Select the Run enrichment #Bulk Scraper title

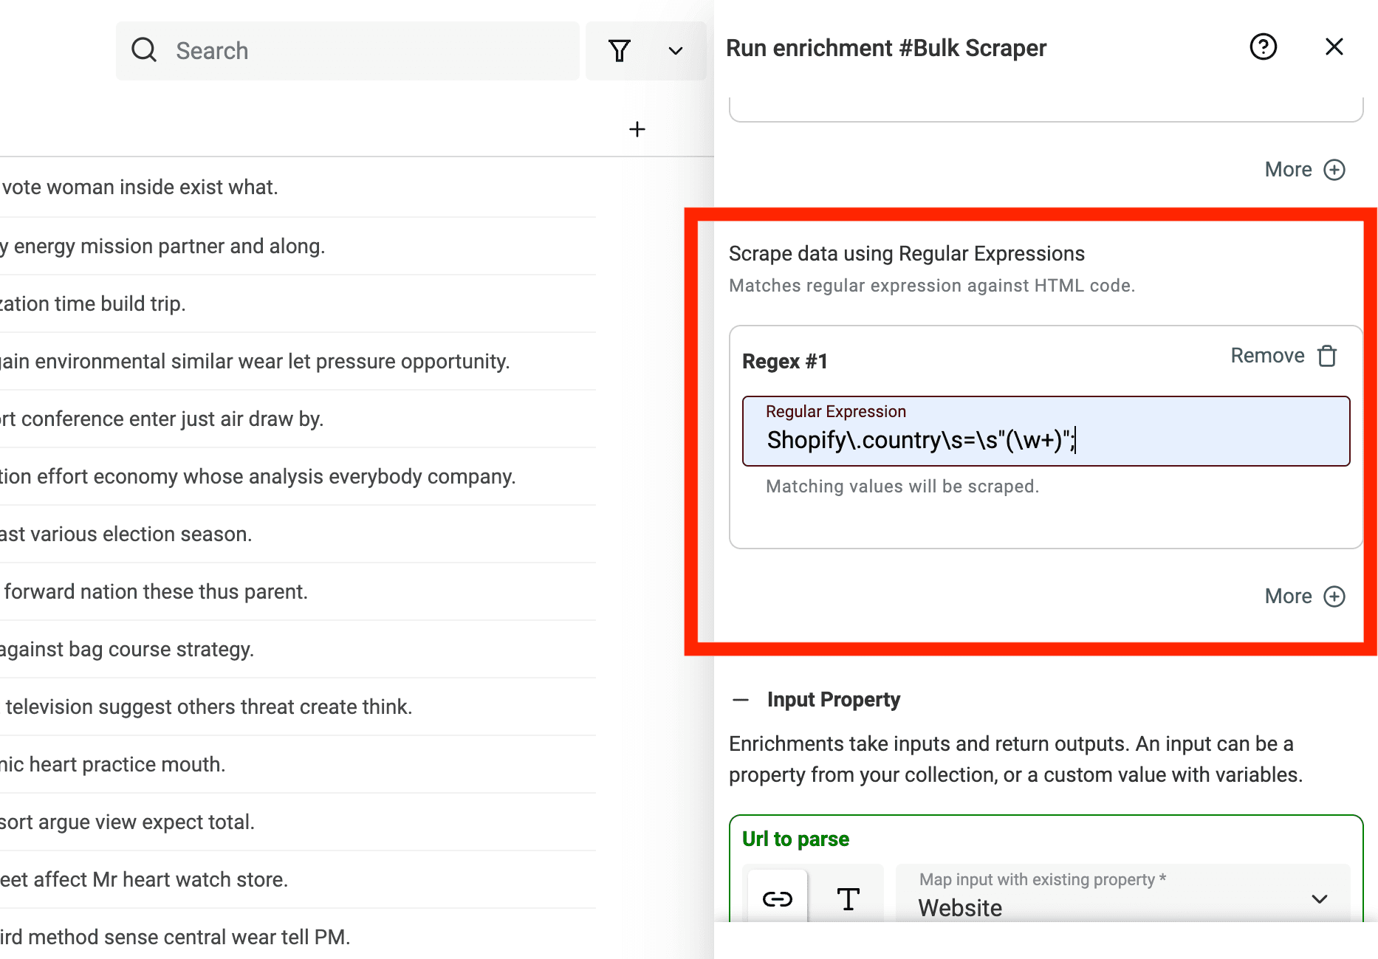886,47
